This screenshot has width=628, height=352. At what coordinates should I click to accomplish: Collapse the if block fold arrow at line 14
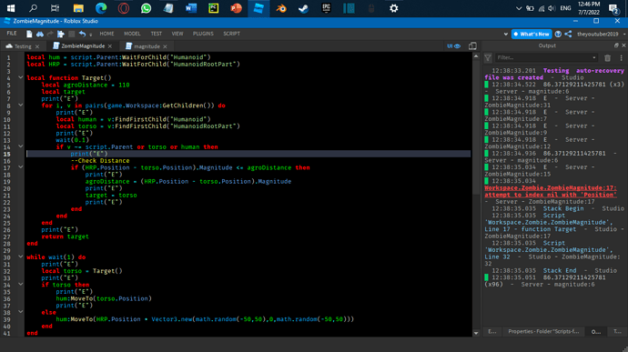click(20, 146)
